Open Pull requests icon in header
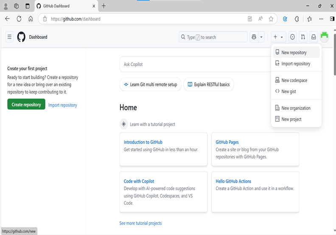Screen dimensions: 336x235 pos(303,37)
